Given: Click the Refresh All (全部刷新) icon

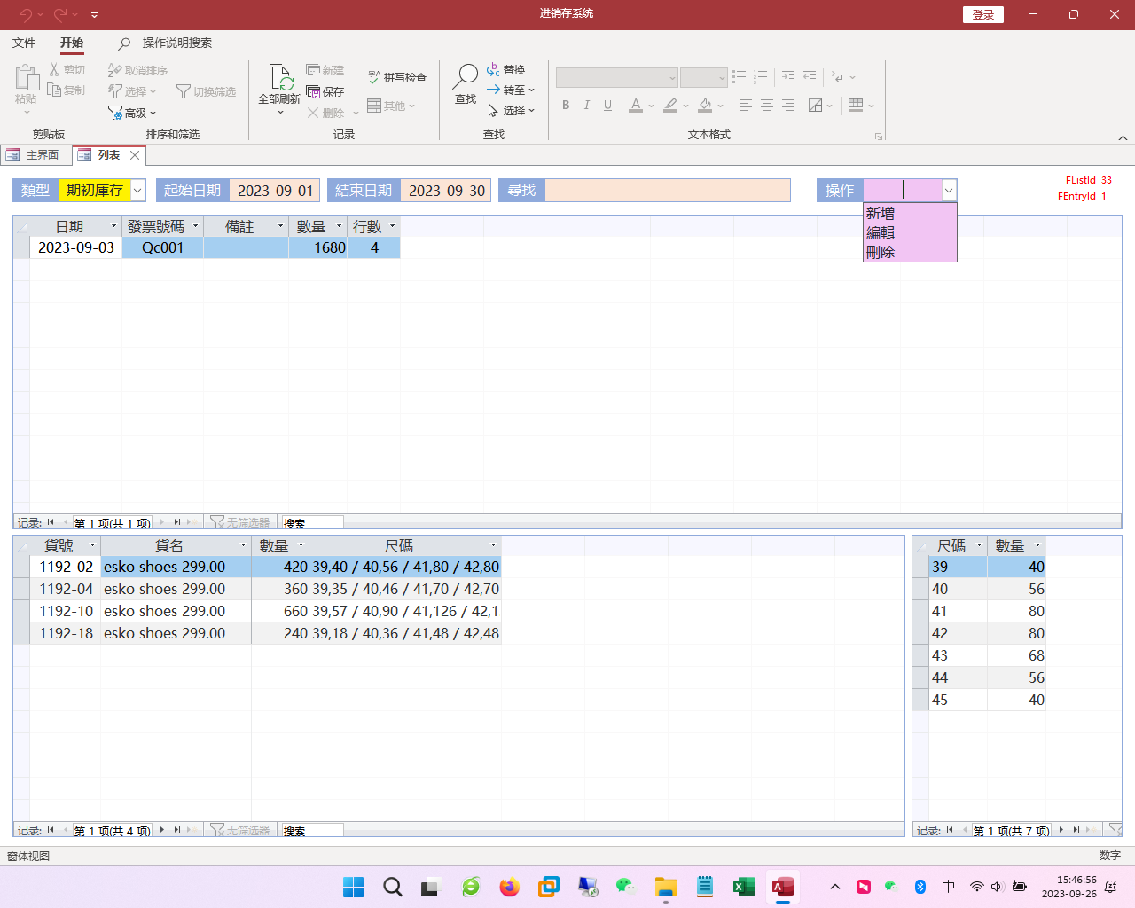Looking at the screenshot, I should [x=279, y=80].
